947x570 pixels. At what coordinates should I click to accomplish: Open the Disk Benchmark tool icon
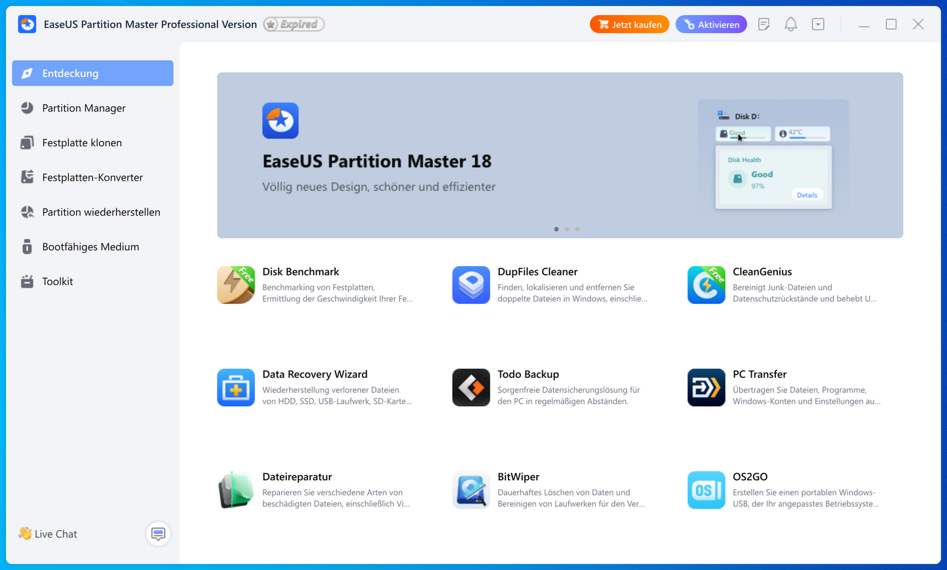(236, 285)
